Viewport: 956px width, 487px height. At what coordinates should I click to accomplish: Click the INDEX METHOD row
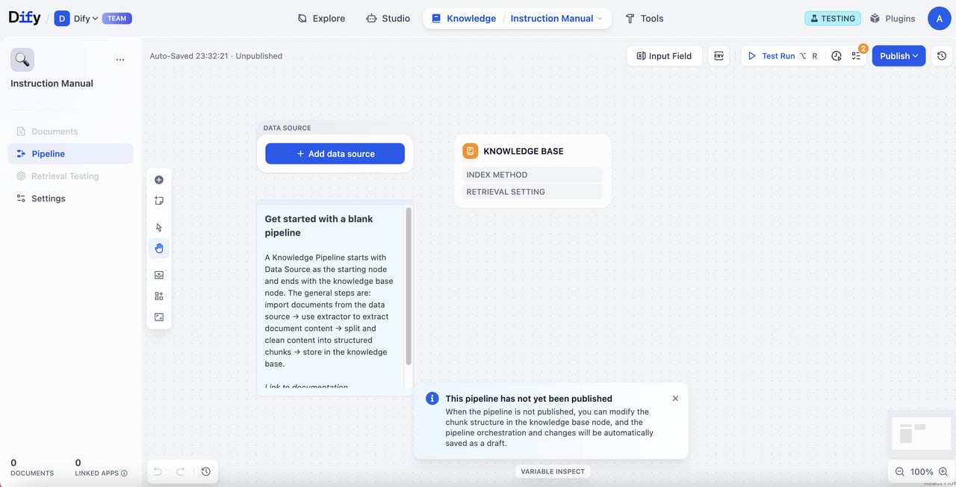533,175
